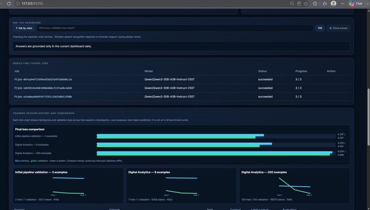Open Digital Analytics 8 examples mini-chart
Viewport: 370px width, 210px height.
(181, 186)
